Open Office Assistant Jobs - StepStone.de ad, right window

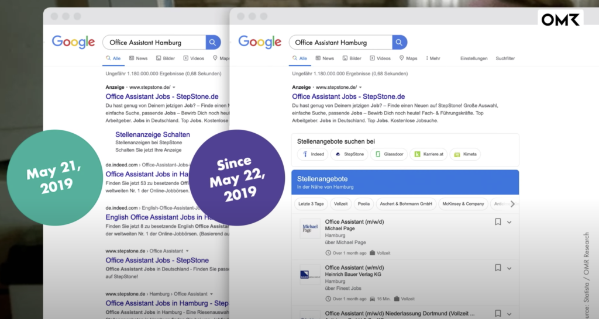(349, 96)
